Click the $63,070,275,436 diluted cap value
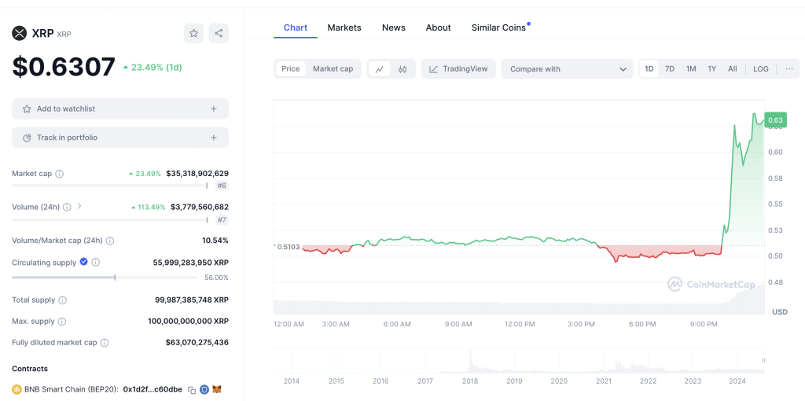805x401 pixels. (x=197, y=343)
